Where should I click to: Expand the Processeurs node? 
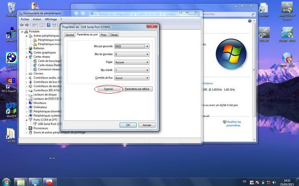27,128
